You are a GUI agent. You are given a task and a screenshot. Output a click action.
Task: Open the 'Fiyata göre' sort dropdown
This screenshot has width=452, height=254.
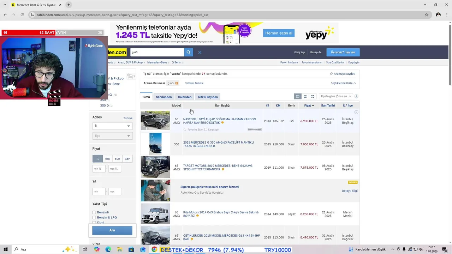336,96
